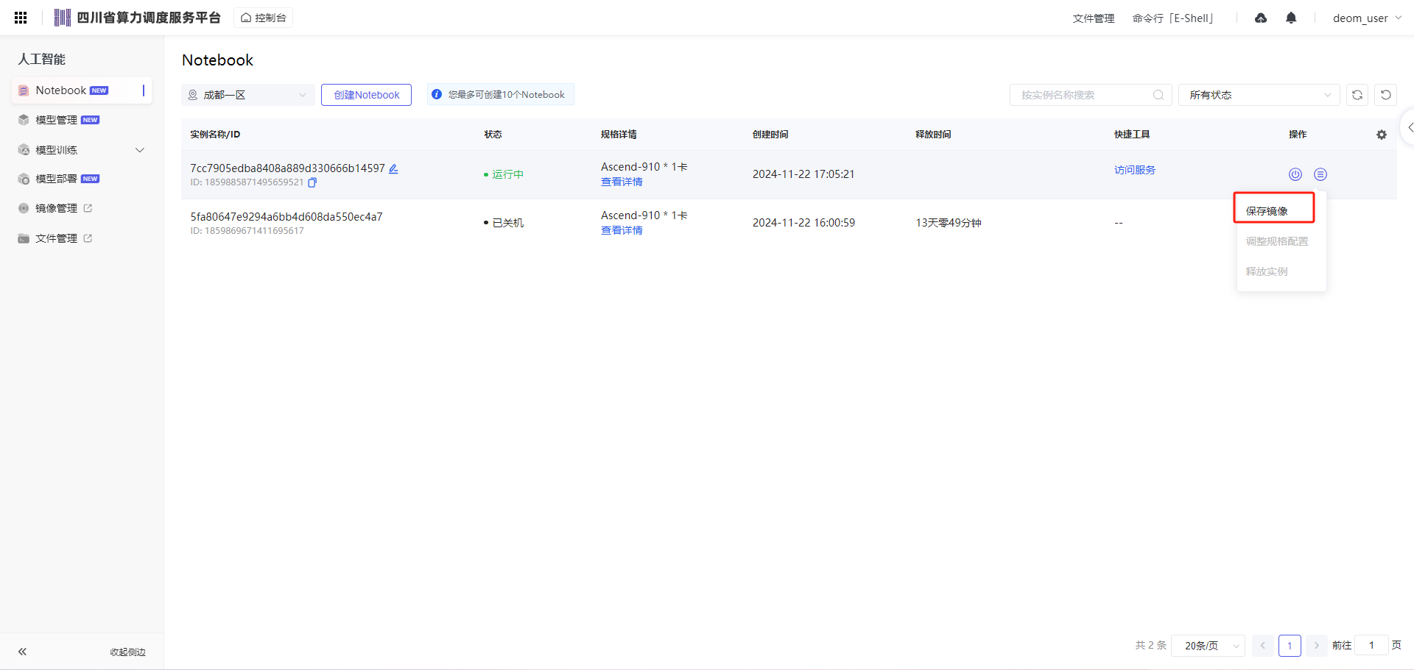Image resolution: width=1414 pixels, height=670 pixels.
Task: Select Notebook in the sidebar
Action: coord(82,90)
